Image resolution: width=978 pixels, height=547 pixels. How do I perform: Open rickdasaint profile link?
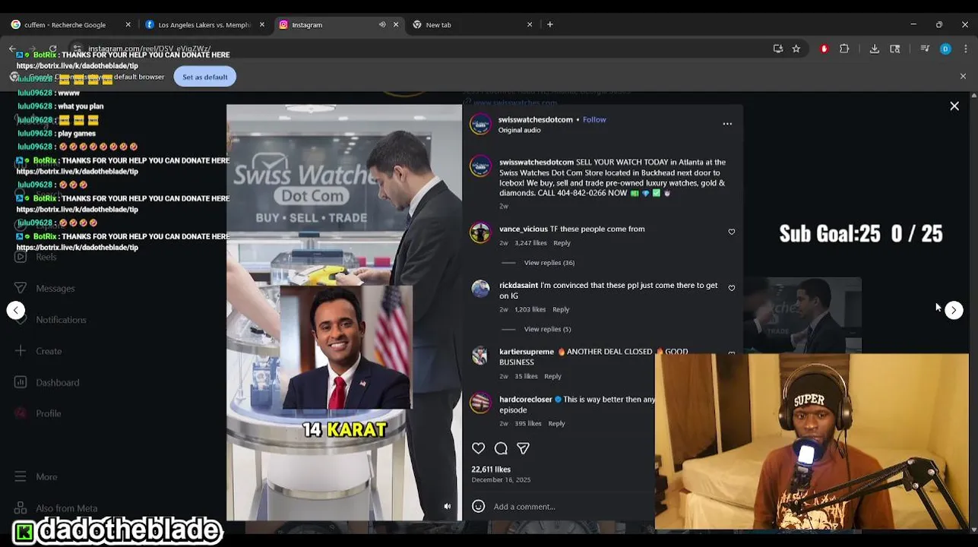click(x=518, y=285)
